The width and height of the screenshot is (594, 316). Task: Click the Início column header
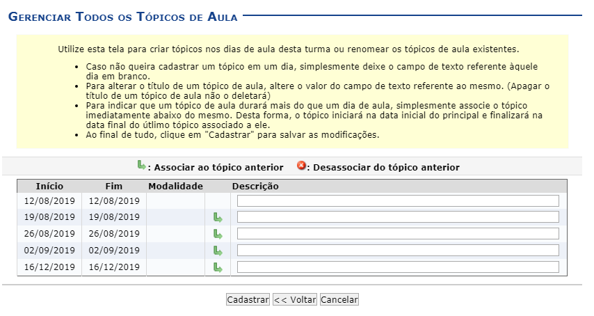(49, 187)
